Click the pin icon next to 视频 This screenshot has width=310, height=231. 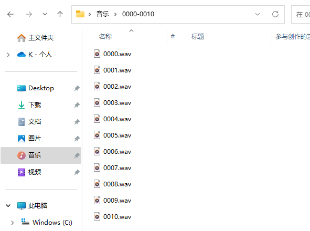[x=77, y=172]
